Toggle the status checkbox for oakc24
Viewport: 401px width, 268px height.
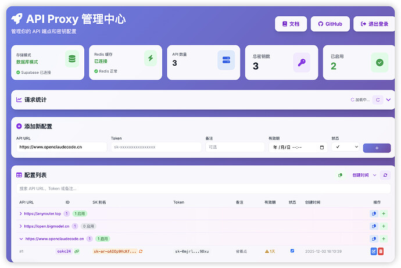pos(292,251)
